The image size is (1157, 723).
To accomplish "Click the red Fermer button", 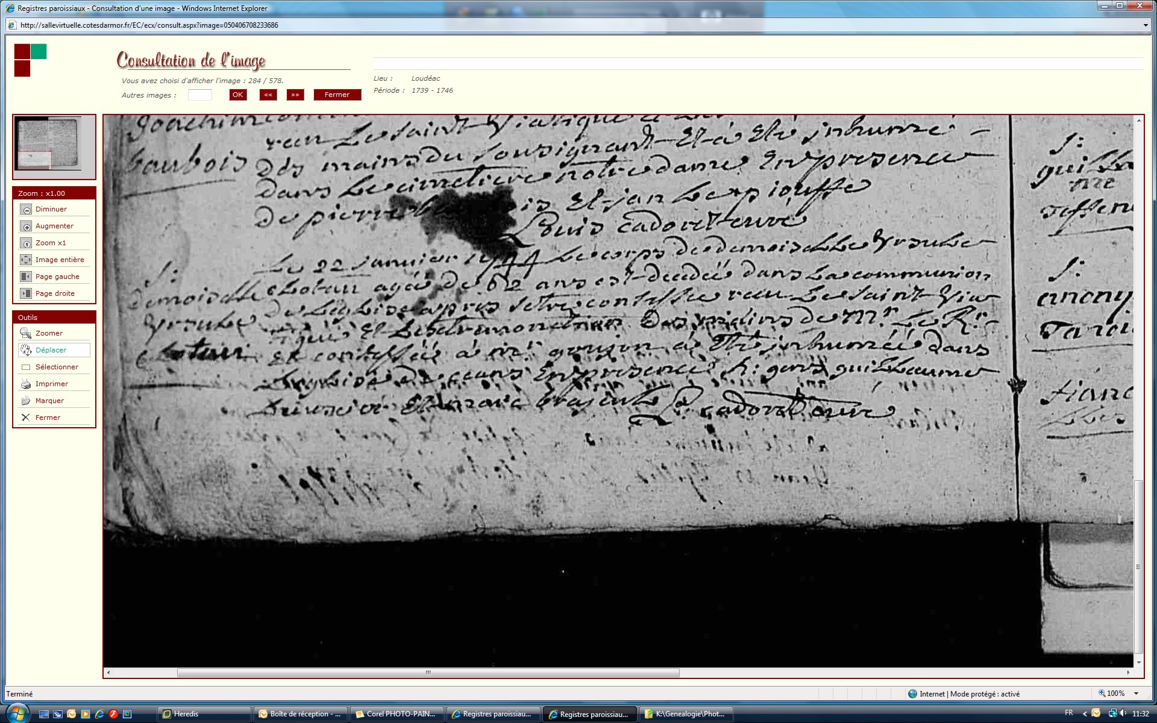I will tap(337, 95).
